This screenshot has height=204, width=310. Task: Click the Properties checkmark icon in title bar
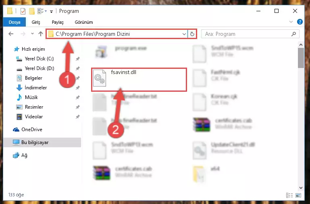pyautogui.click(x=23, y=11)
